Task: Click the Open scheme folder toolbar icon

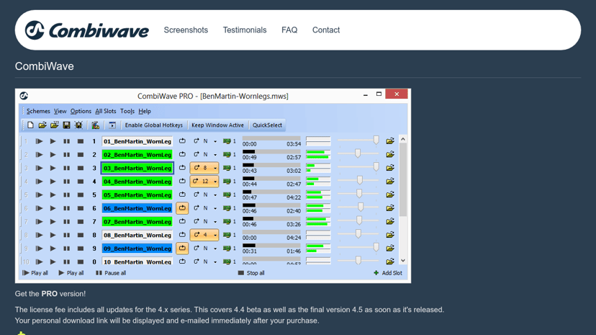Action: tap(42, 125)
